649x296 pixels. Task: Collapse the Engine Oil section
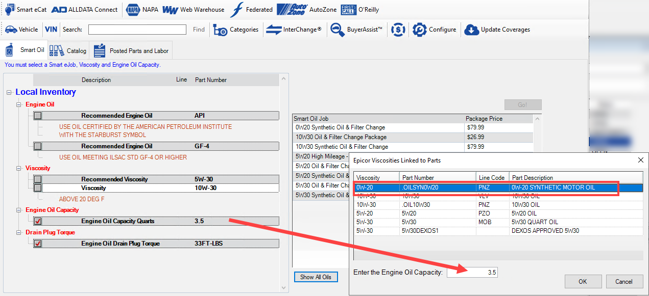[x=19, y=104]
